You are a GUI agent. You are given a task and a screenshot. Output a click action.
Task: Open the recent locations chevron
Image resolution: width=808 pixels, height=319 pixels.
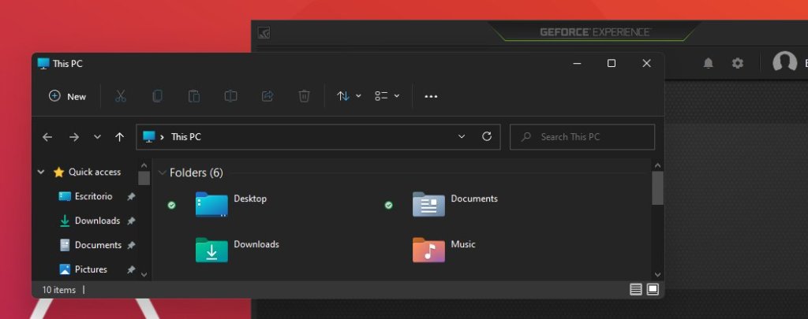(97, 137)
